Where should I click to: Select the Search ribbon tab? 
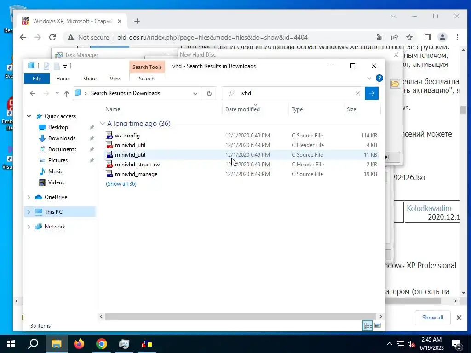tap(147, 79)
